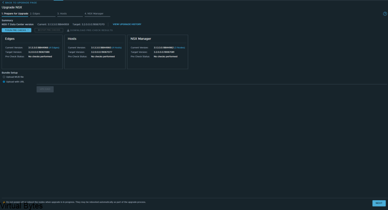Click the Stop Pre Checks button
388x210 pixels.
[x=49, y=30]
